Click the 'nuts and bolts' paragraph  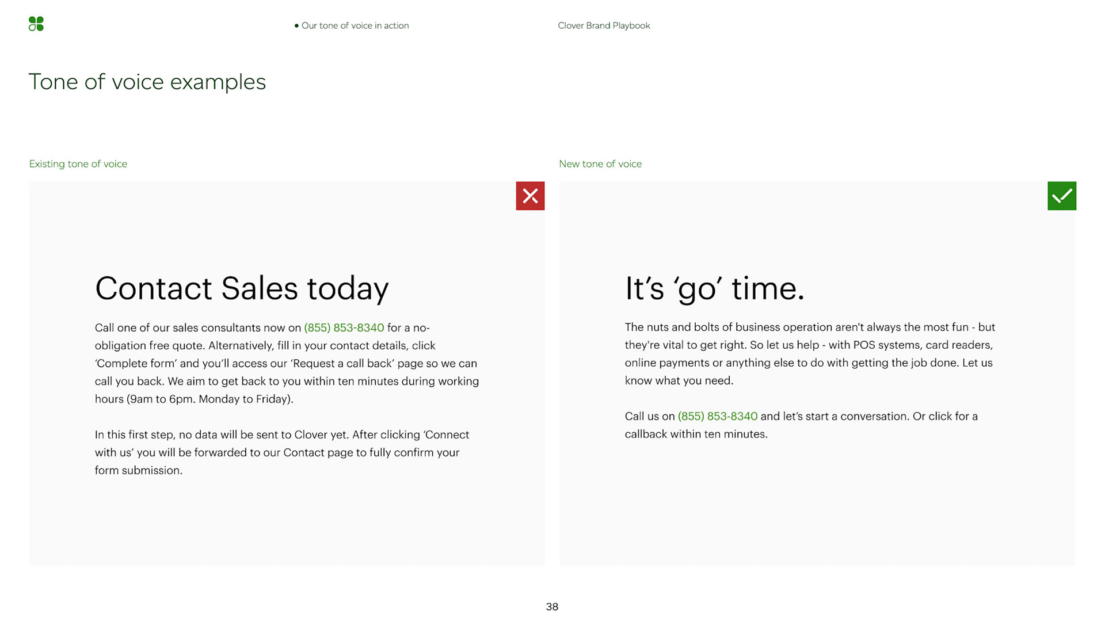(x=810, y=353)
